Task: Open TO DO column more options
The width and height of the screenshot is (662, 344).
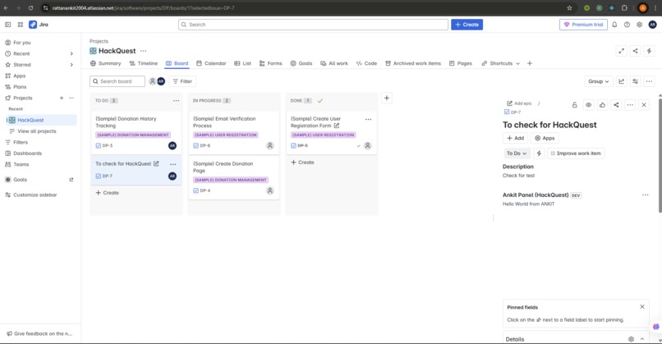Action: pos(176,100)
